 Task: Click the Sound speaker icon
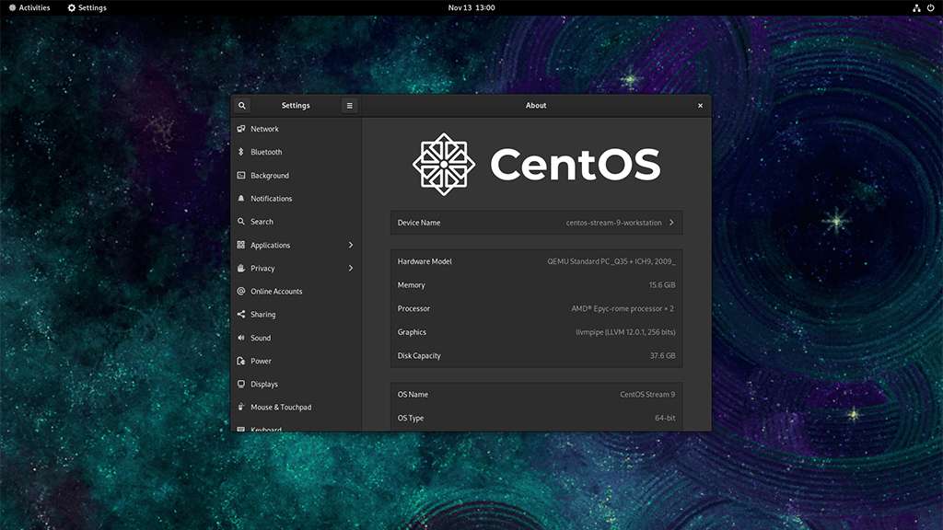[x=241, y=338]
